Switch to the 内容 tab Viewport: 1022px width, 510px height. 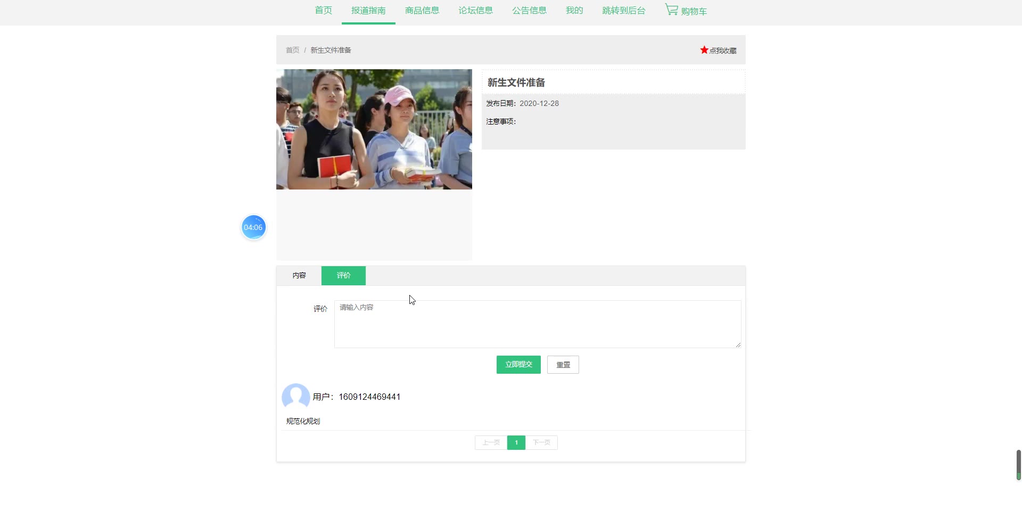[x=299, y=275]
